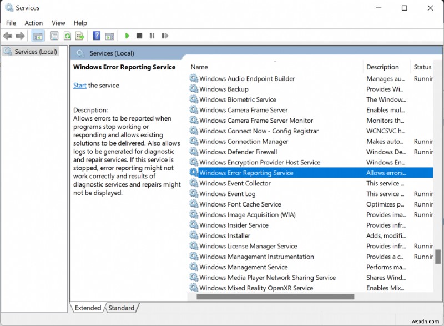This screenshot has width=444, height=326.
Task: Click the Windows Backup gear icon
Action: coord(194,89)
